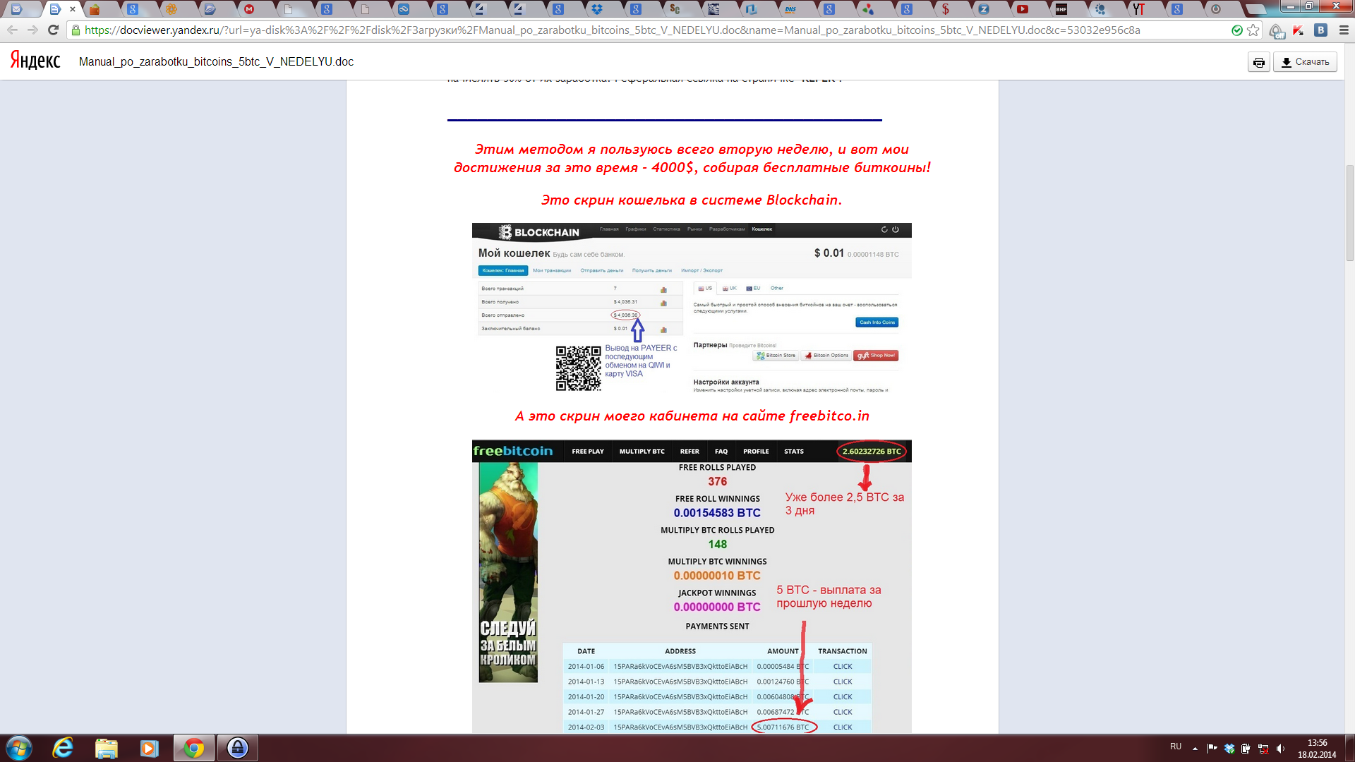Click the Kaspersky extension icon
This screenshot has width=1355, height=762.
pos(1299,30)
